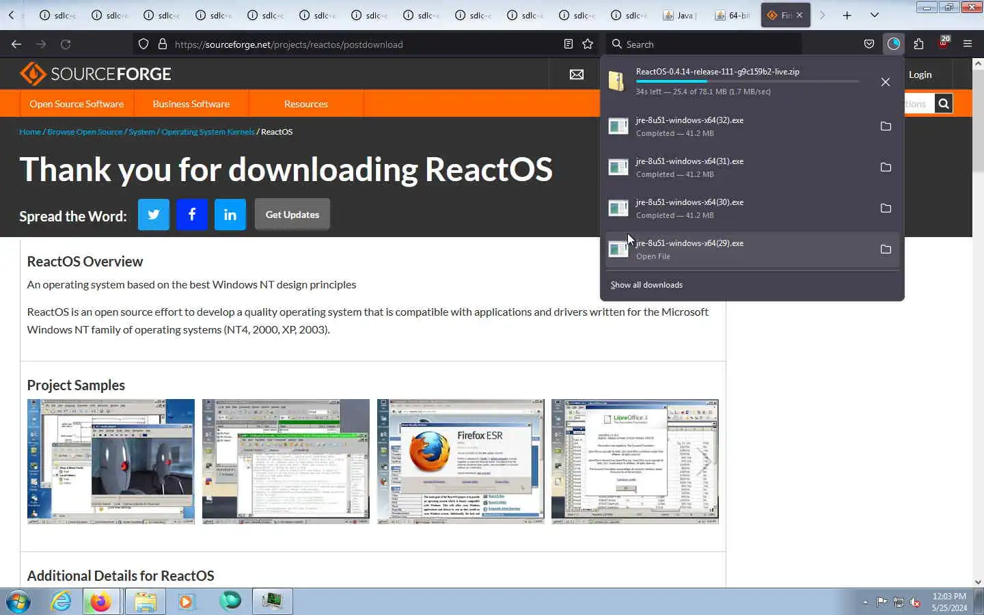This screenshot has height=615, width=984.
Task: Open a new tab with plus button
Action: click(x=847, y=15)
